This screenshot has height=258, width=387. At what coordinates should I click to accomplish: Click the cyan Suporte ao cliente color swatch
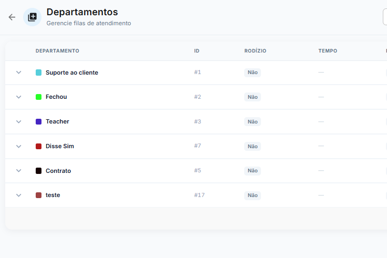38,73
